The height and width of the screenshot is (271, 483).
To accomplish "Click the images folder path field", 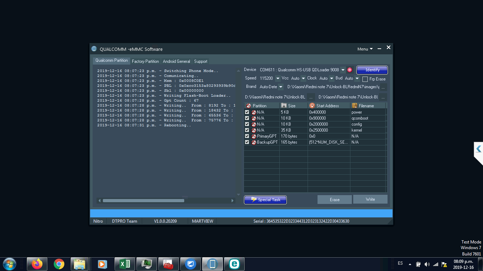I will [x=333, y=87].
